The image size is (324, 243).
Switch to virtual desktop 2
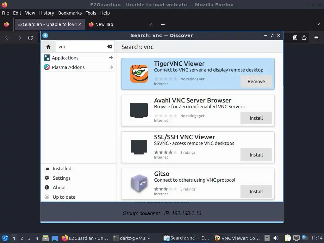click(22, 238)
